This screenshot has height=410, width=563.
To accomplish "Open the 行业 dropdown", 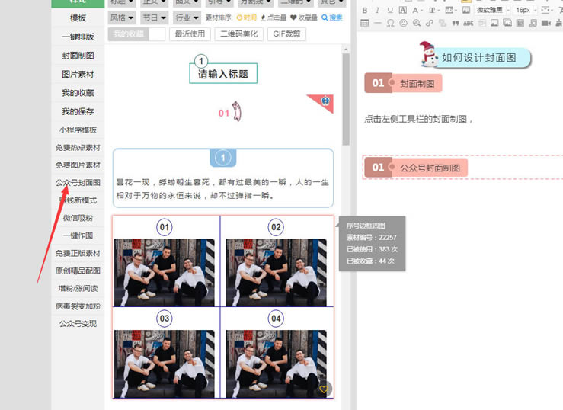I will [187, 18].
